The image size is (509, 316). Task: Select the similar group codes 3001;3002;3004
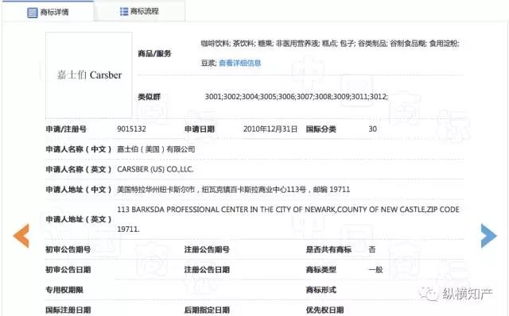click(x=297, y=97)
